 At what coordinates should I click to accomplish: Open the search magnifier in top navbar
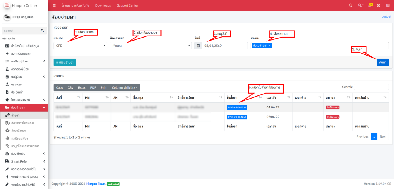click(x=350, y=5)
